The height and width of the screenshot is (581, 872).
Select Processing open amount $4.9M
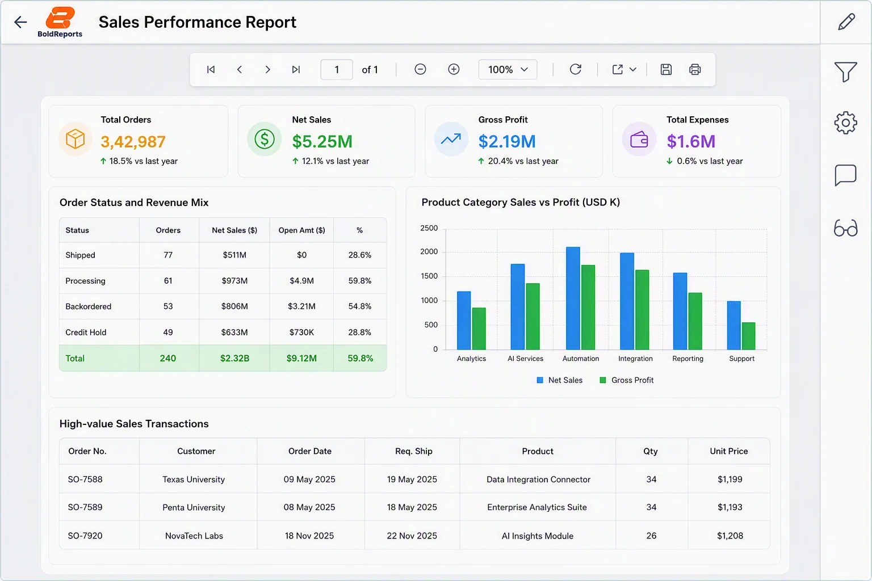pos(301,281)
